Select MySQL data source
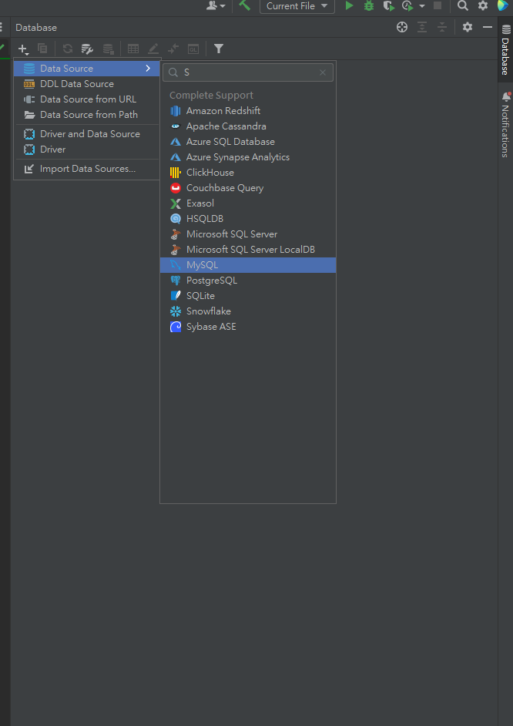The height and width of the screenshot is (726, 513). tap(248, 265)
